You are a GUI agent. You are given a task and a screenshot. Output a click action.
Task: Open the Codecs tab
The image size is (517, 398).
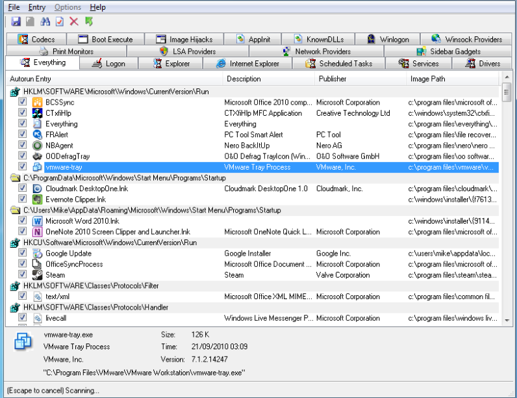[x=36, y=39]
